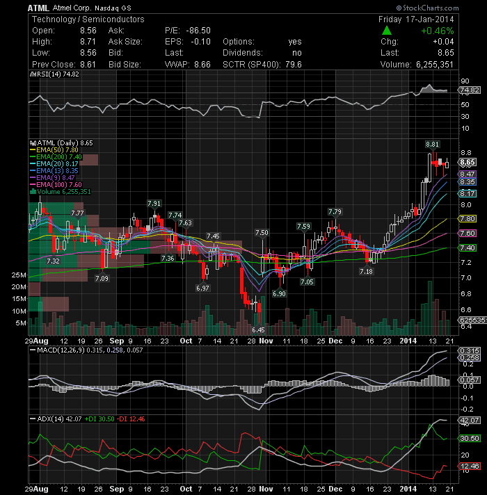Click the RSI 74.82 value tag
The width and height of the screenshot is (487, 495).
470,90
